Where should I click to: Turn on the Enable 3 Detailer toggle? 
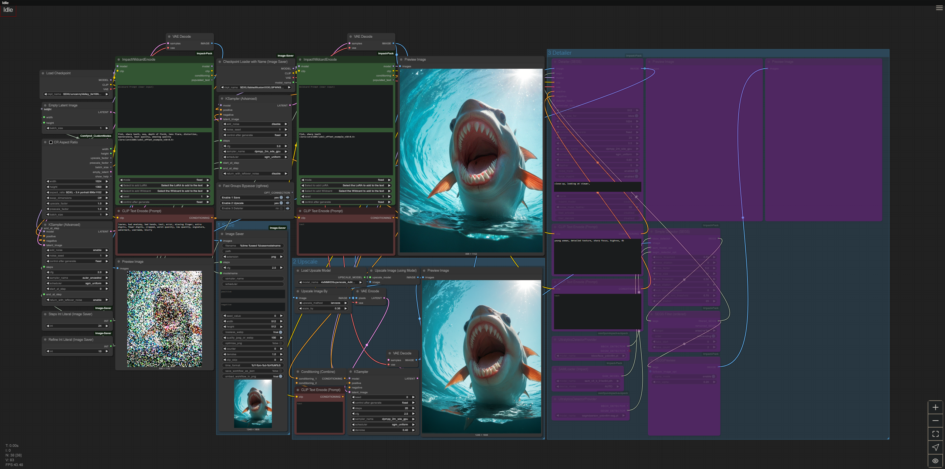[x=281, y=208]
